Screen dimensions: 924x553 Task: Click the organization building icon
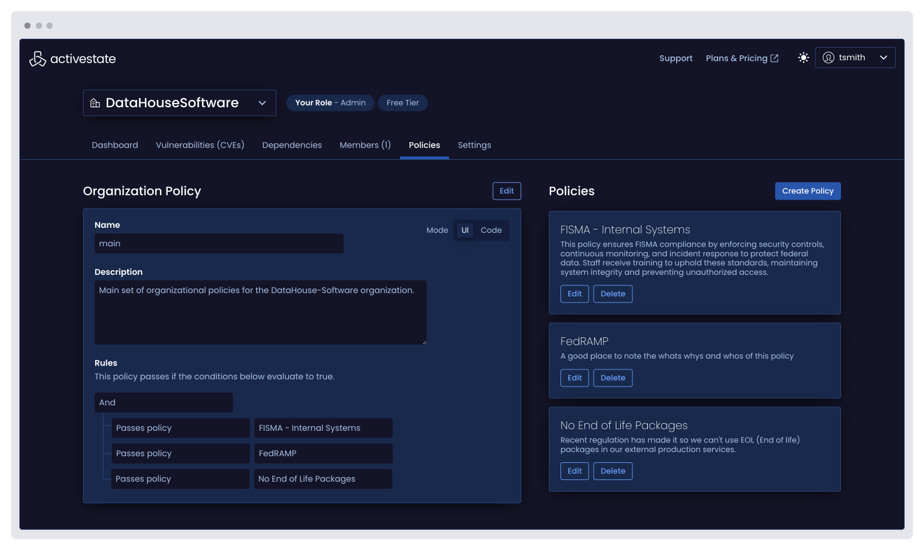tap(95, 103)
